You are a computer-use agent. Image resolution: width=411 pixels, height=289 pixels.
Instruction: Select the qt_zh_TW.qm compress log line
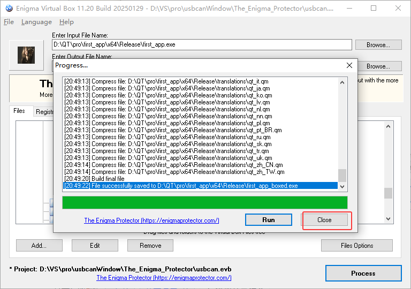click(201, 172)
